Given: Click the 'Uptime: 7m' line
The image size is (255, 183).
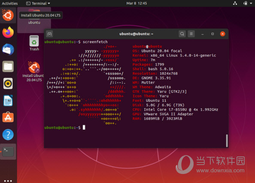Looking at the screenshot, I should click(144, 60).
